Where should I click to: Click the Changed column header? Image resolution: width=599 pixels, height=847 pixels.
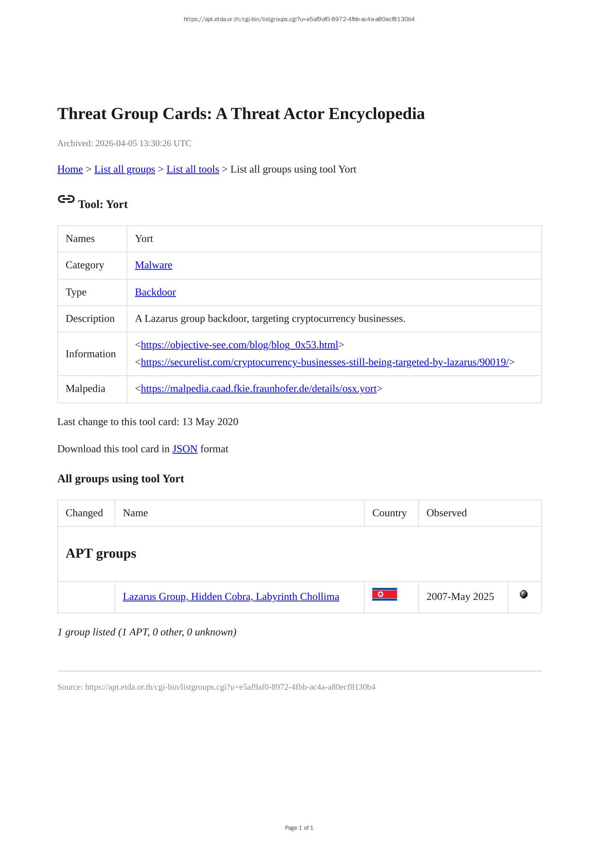(x=84, y=513)
